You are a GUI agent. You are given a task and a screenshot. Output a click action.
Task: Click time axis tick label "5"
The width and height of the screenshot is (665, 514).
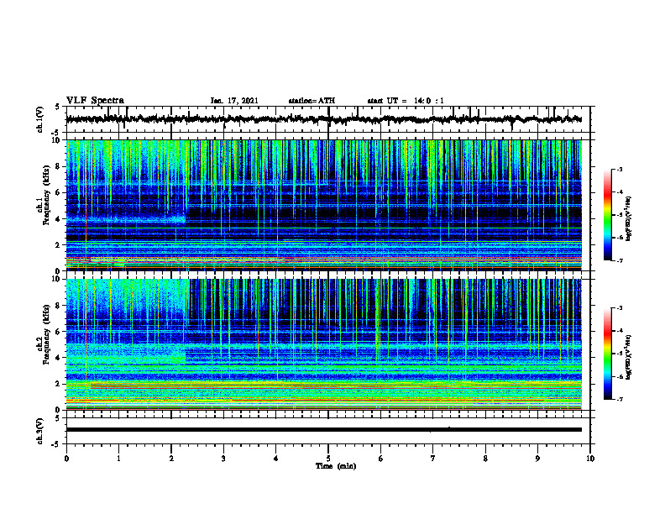point(328,459)
